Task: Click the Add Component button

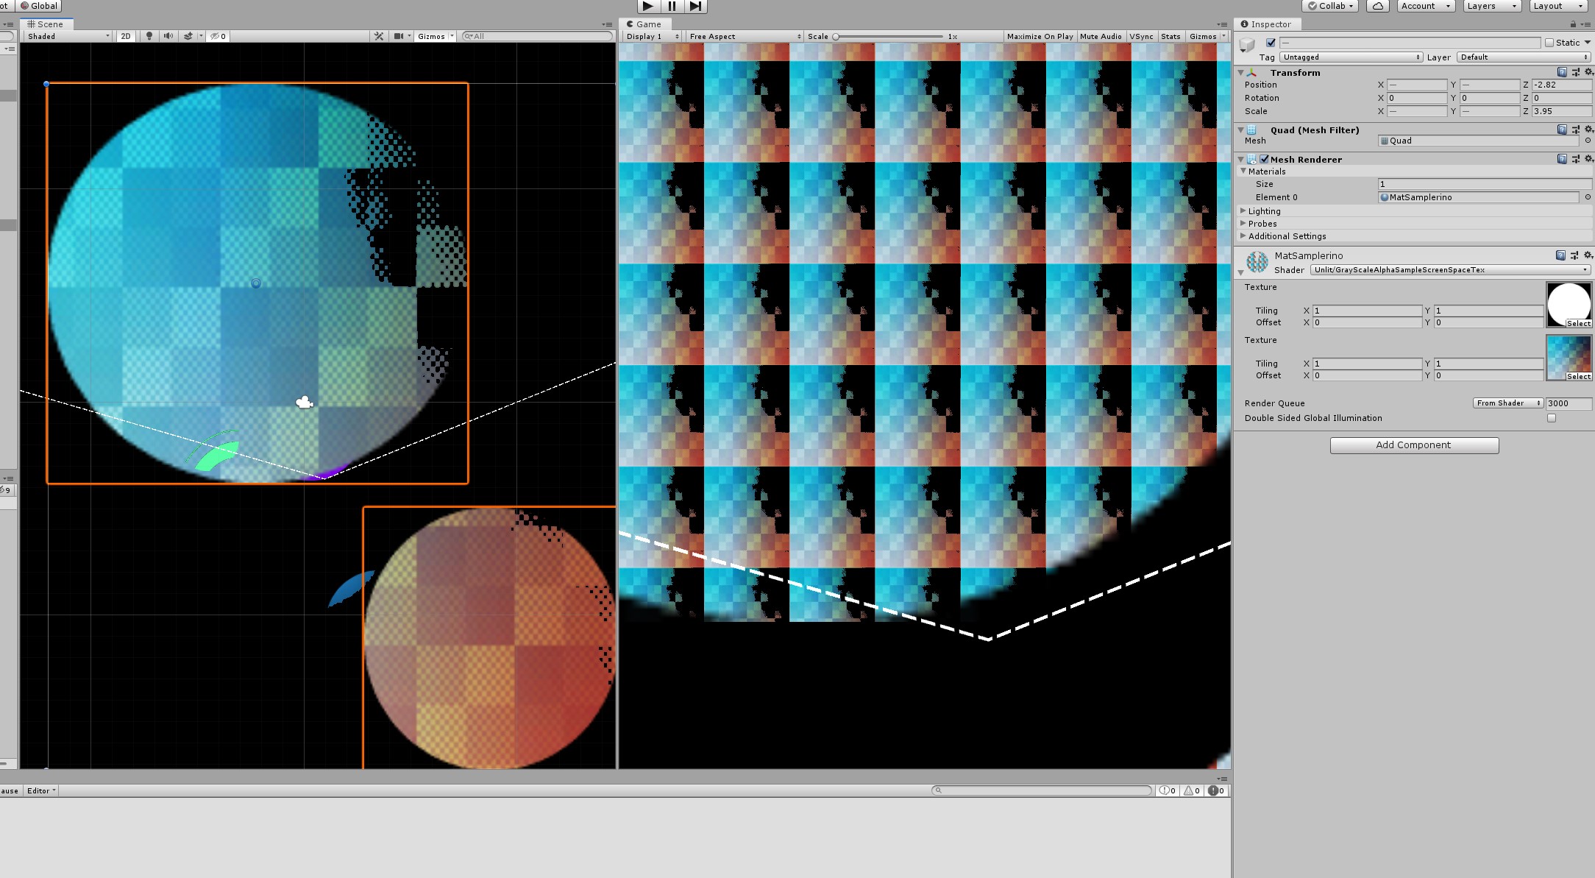Action: click(x=1414, y=445)
